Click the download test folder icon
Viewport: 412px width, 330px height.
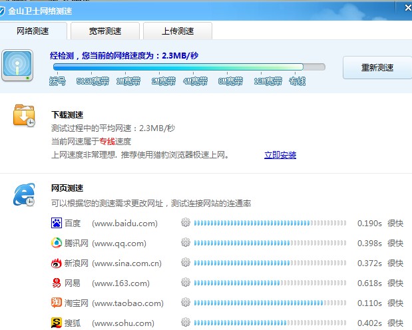24,116
